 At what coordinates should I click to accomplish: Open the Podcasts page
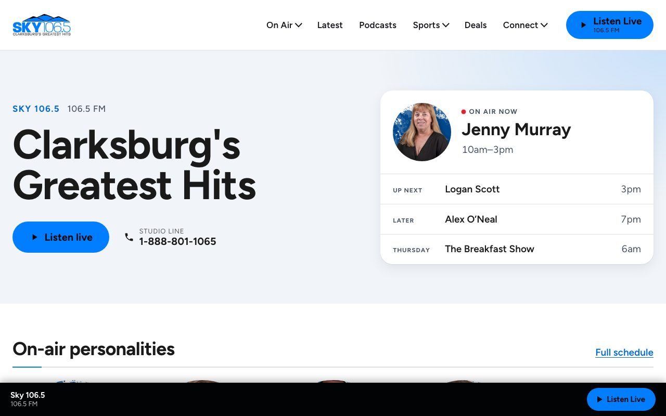pos(378,25)
